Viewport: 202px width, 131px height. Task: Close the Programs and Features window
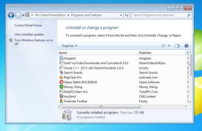click(x=188, y=8)
